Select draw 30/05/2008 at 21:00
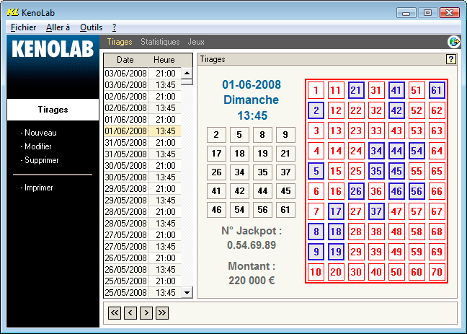 tap(142, 165)
